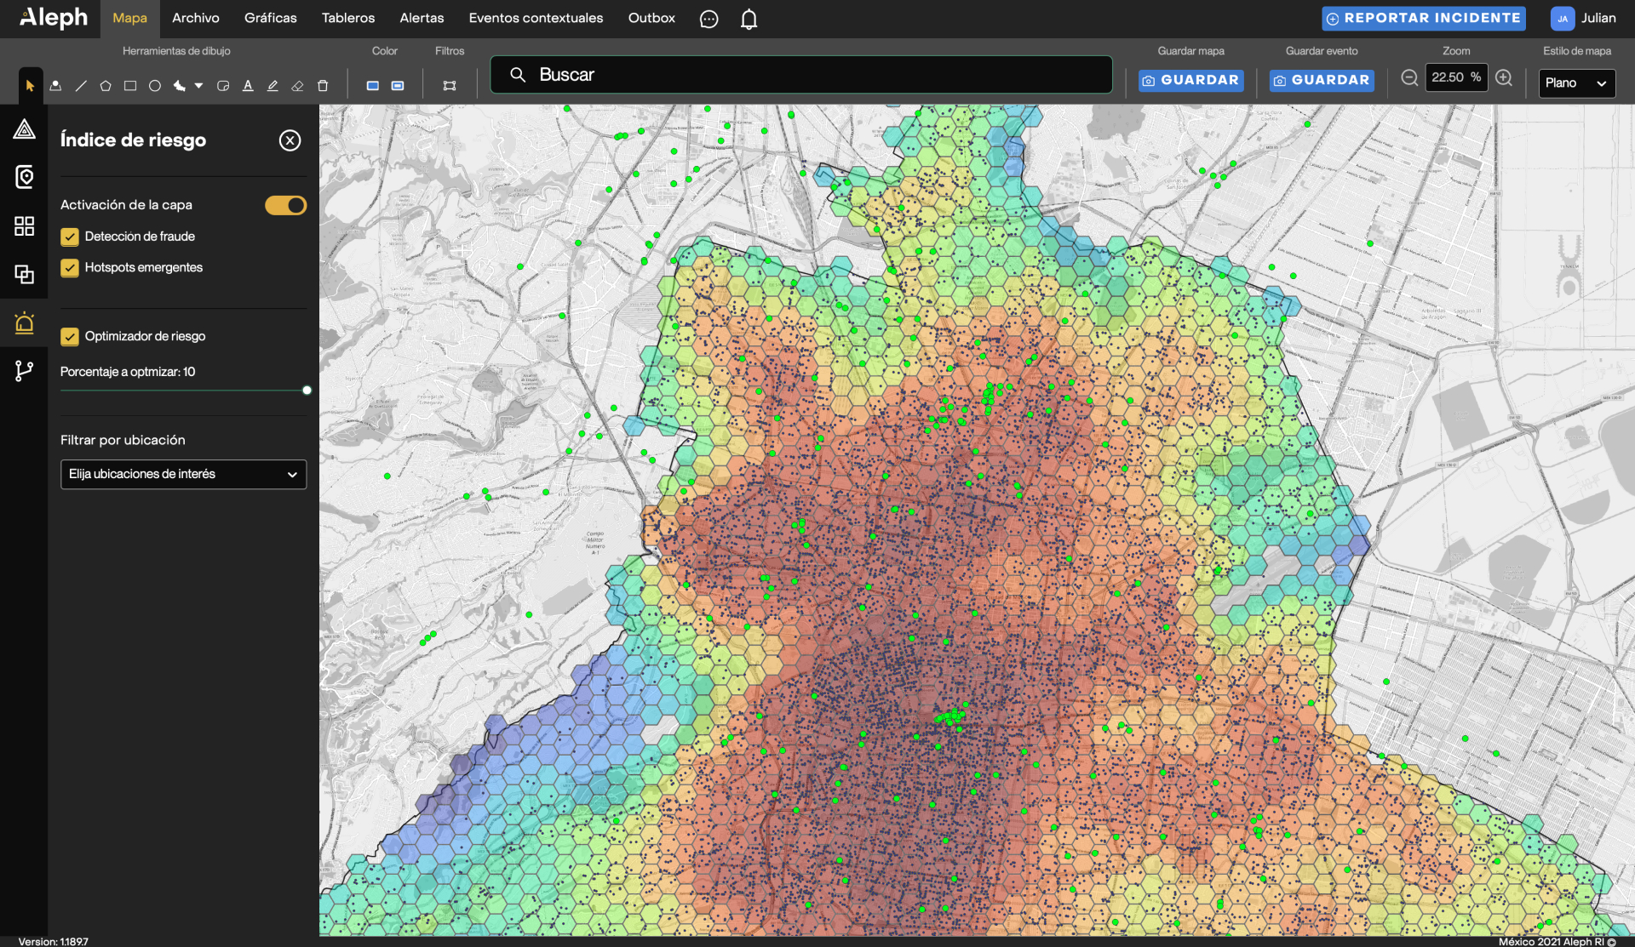
Task: Select the sticky note tool
Action: [x=223, y=86]
